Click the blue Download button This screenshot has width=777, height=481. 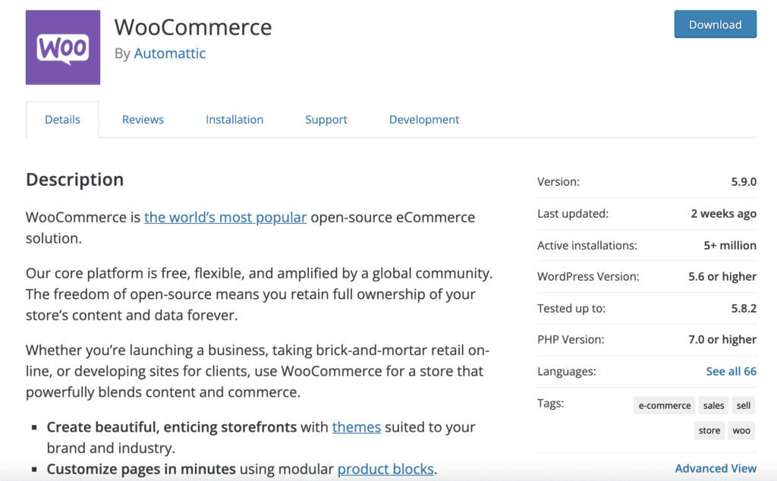[715, 24]
